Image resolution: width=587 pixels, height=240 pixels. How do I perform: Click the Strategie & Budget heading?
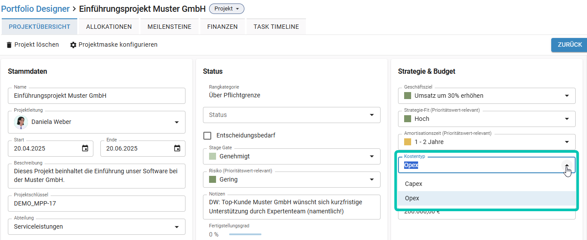coord(426,71)
